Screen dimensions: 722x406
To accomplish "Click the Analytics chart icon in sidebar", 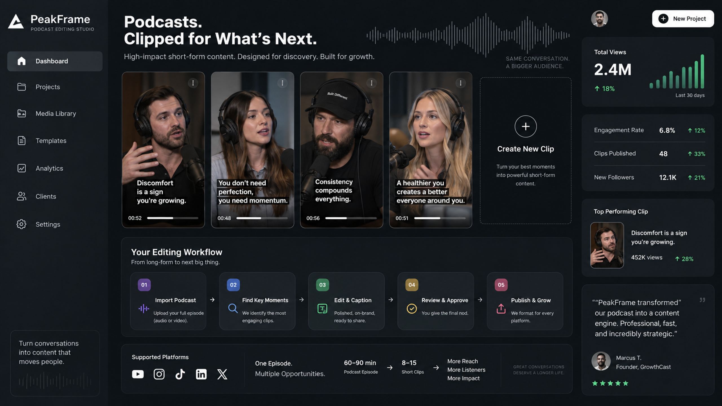I will coord(21,168).
